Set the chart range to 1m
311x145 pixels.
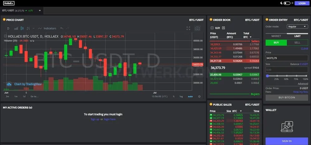click(x=16, y=97)
